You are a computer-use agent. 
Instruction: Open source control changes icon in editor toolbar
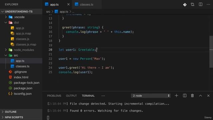tap(185, 5)
